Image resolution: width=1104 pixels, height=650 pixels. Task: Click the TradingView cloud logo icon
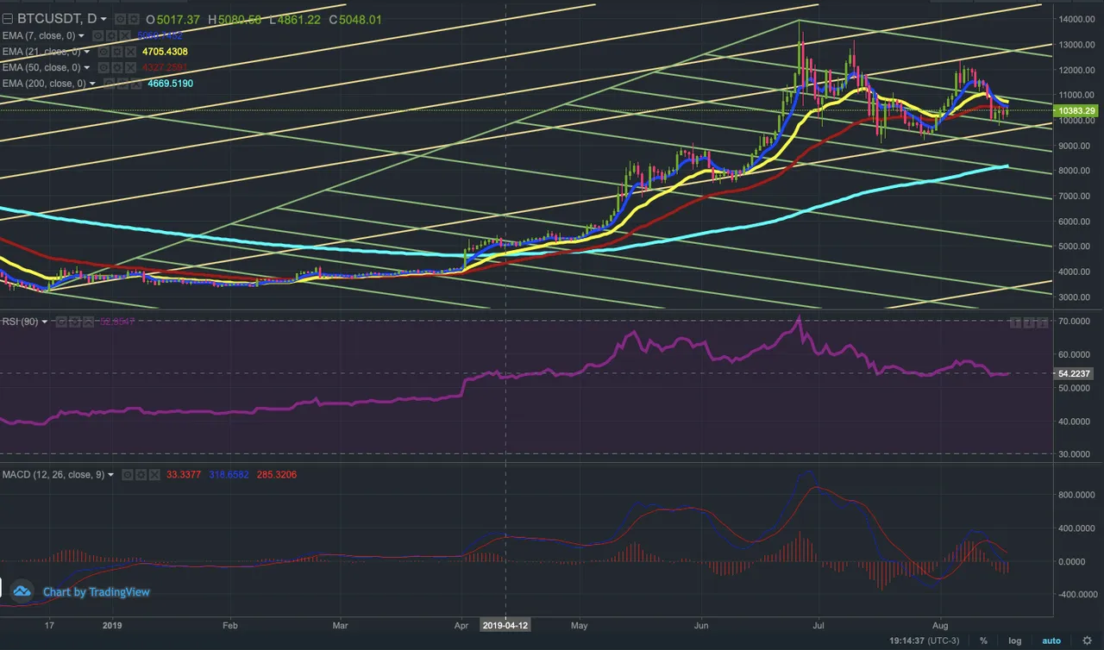click(22, 591)
